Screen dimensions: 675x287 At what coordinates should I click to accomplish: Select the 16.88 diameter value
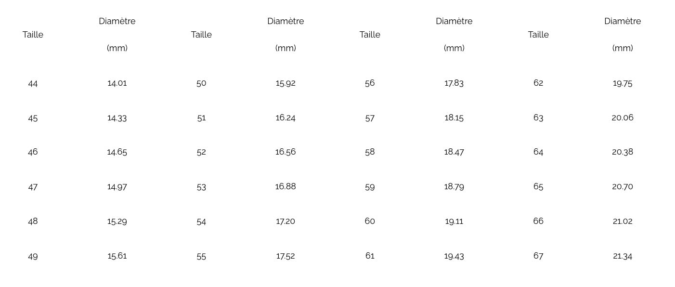coord(286,187)
